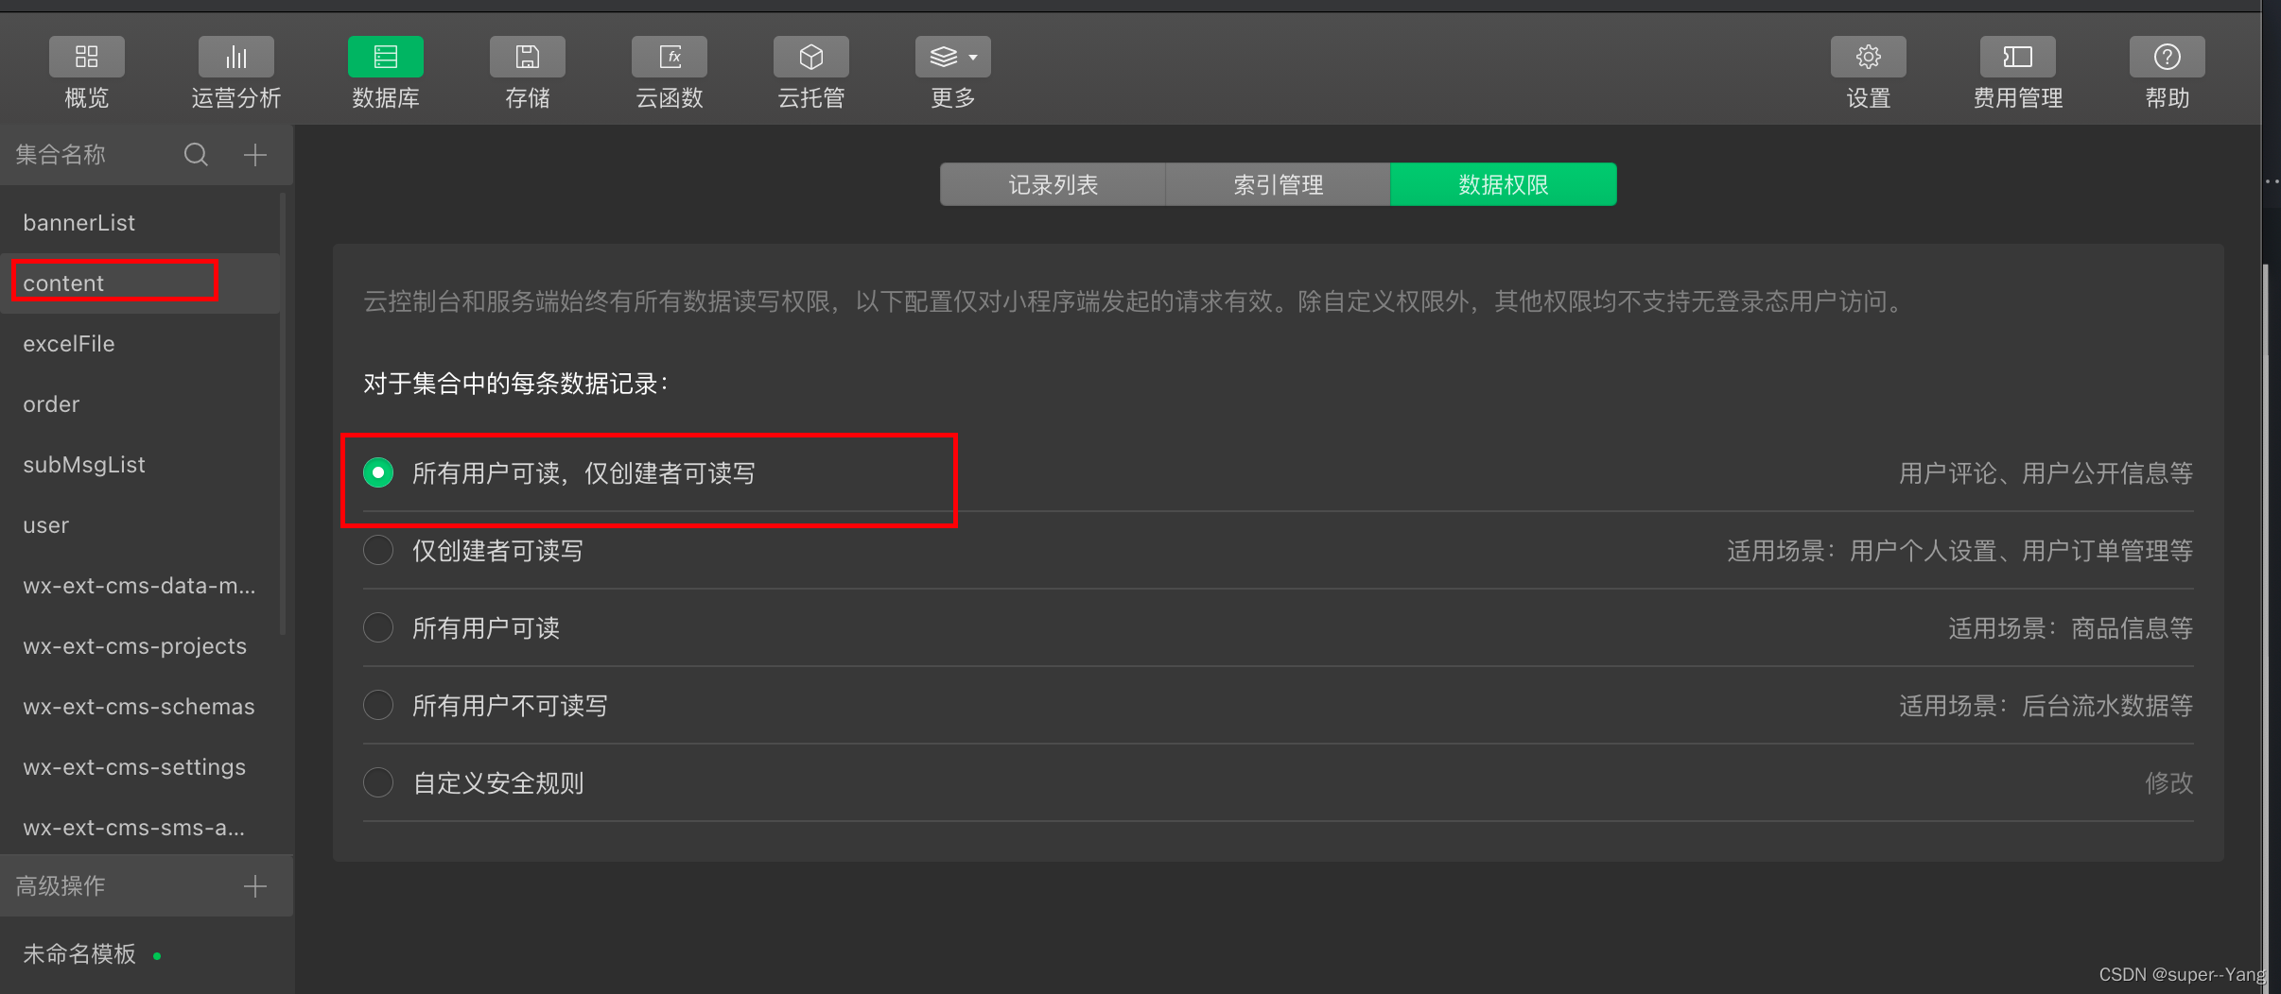The height and width of the screenshot is (994, 2281).
Task: Expand the 更多 dropdown in toolbar
Action: [952, 58]
